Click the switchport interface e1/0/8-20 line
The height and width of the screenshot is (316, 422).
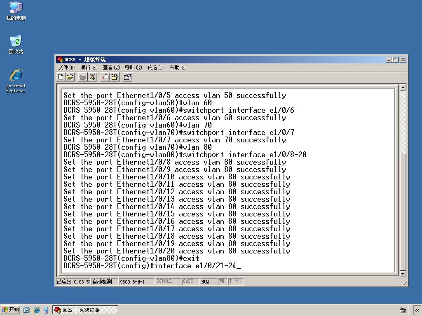click(185, 155)
